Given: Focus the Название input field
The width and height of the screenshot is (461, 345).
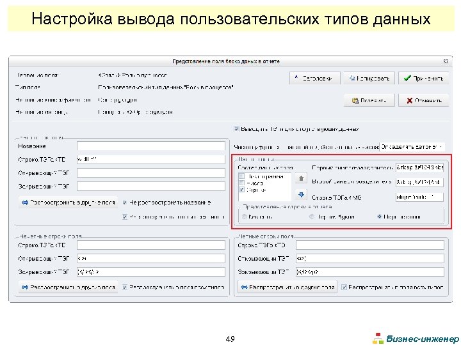Looking at the screenshot, I should [x=151, y=146].
